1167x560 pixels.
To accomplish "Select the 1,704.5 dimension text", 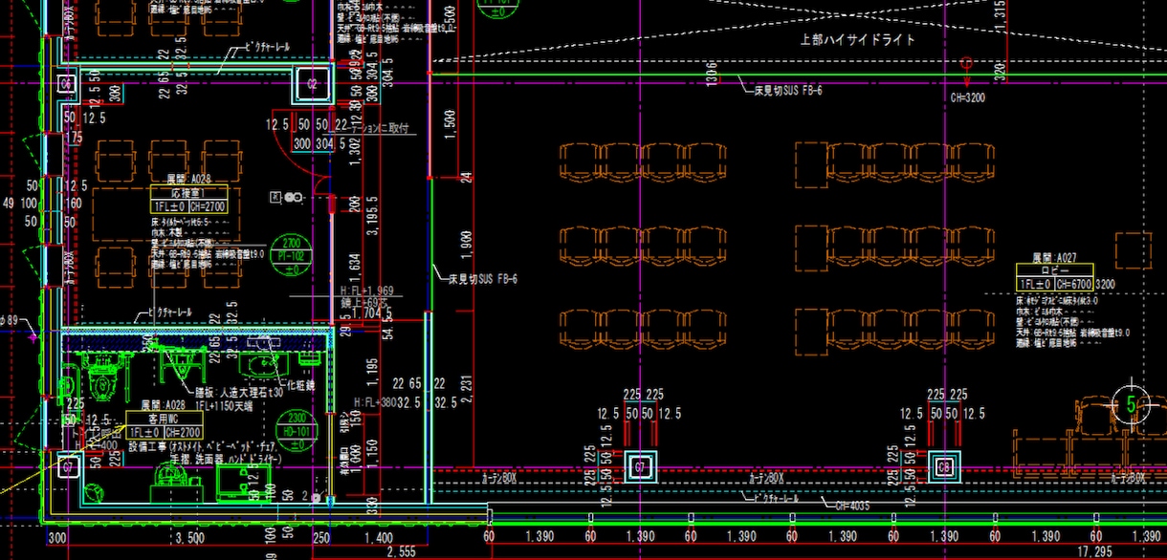I will (373, 312).
